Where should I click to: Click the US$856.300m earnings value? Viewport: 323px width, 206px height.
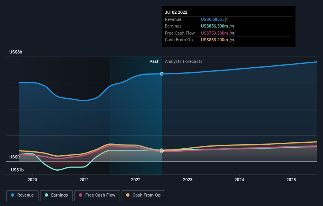(x=214, y=26)
